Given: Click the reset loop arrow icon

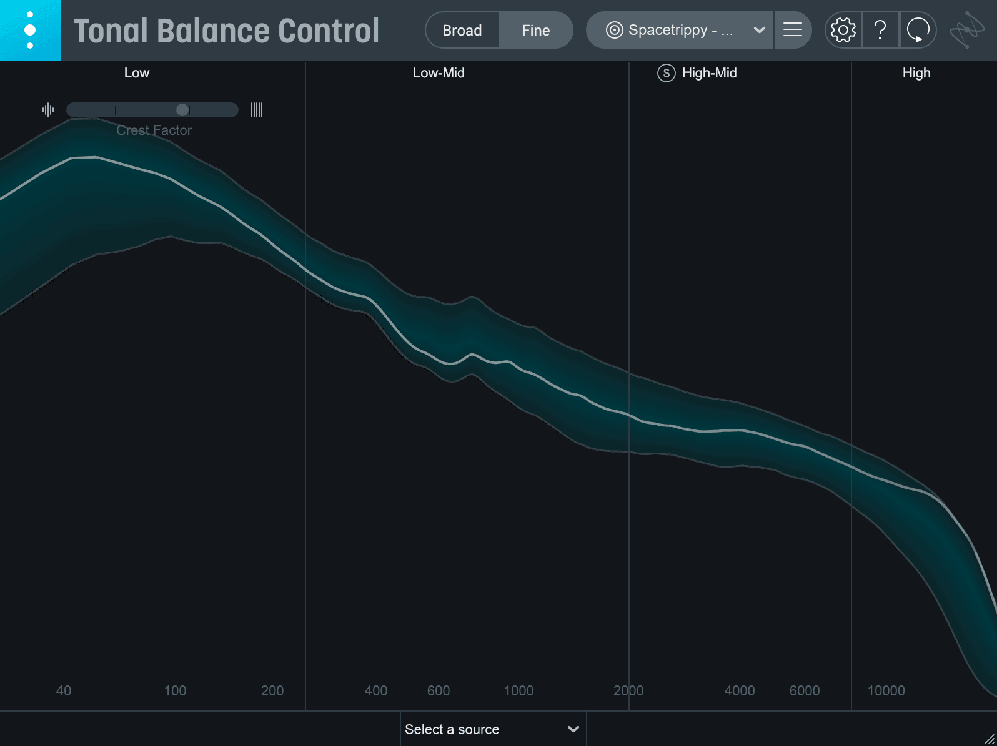Looking at the screenshot, I should (918, 30).
